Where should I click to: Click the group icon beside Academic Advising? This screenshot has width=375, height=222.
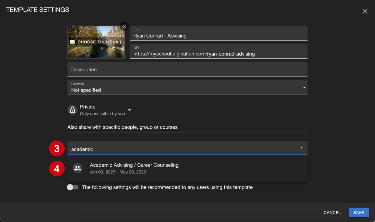77,168
